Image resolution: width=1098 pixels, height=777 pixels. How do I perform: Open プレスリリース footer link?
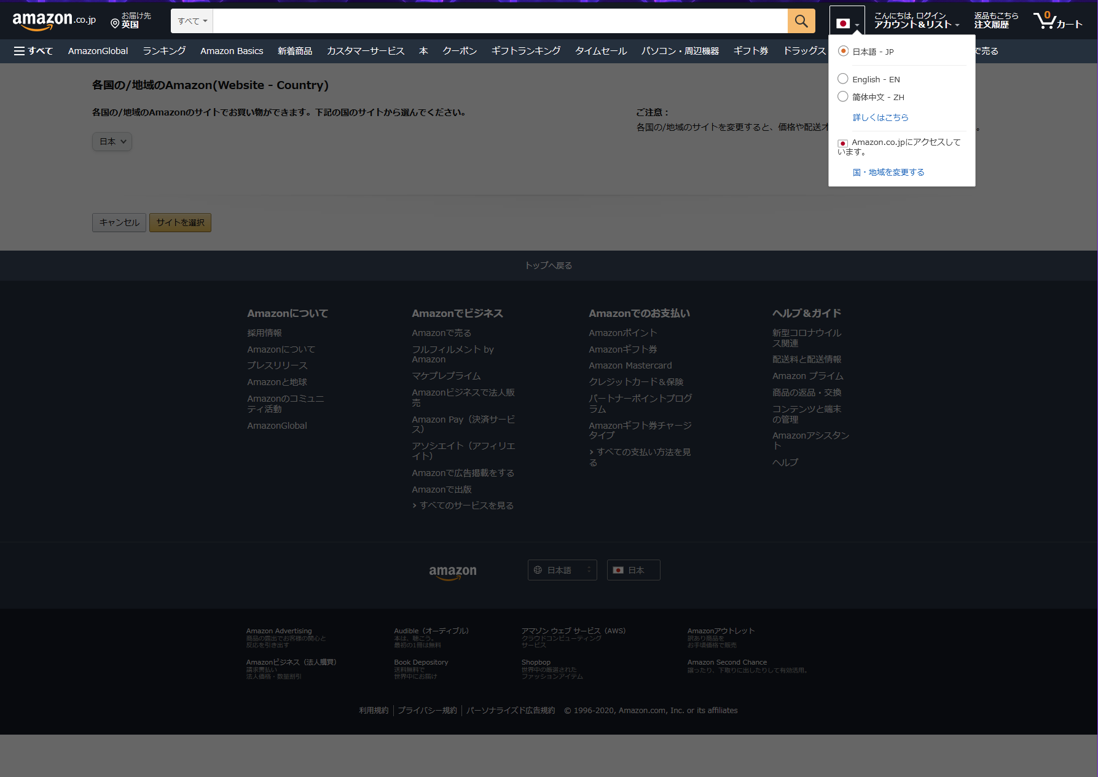click(x=277, y=365)
